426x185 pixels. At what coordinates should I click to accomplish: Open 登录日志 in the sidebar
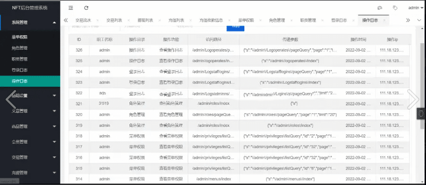click(19, 70)
